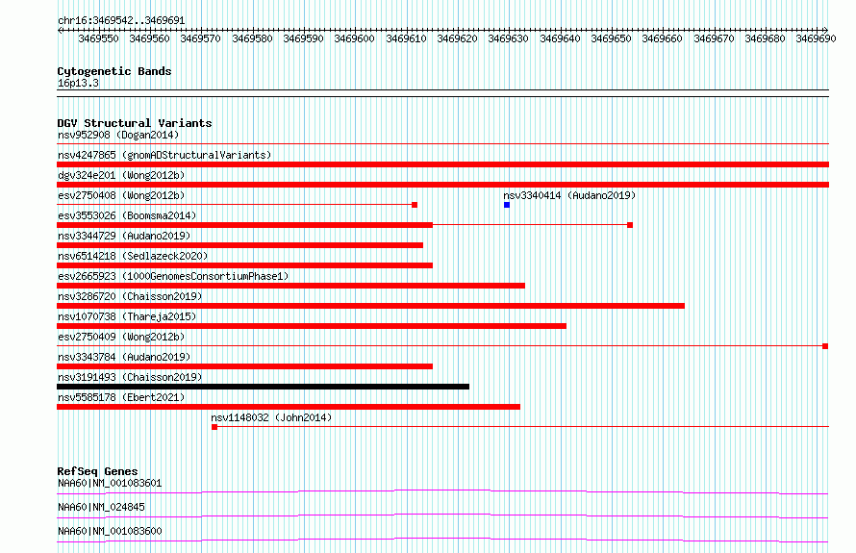The height and width of the screenshot is (553, 856).
Task: Click ruler position 3469580
Action: pyautogui.click(x=252, y=38)
